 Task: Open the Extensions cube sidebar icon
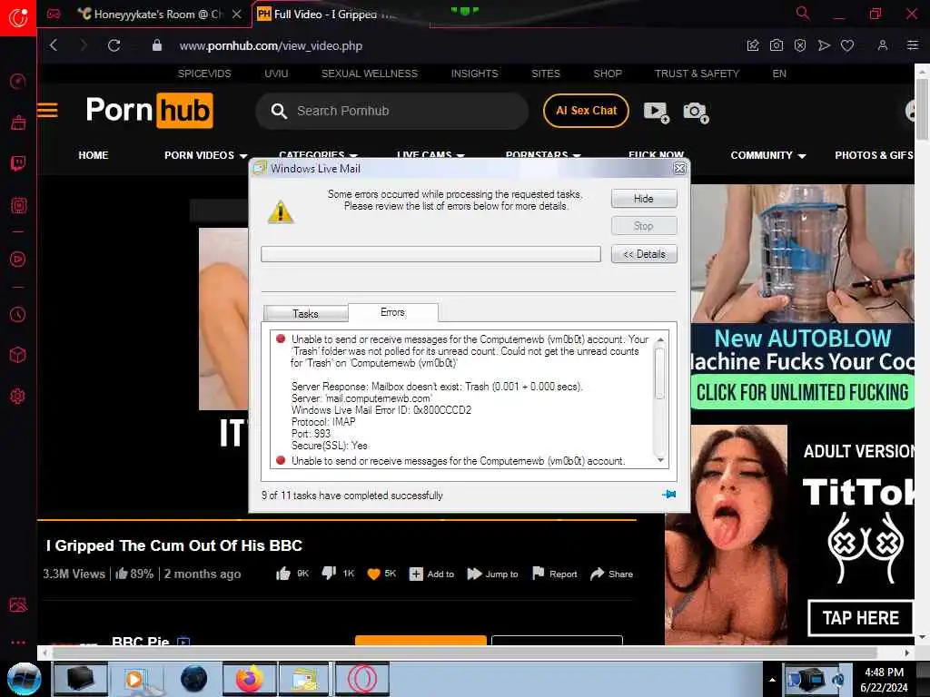pos(18,355)
